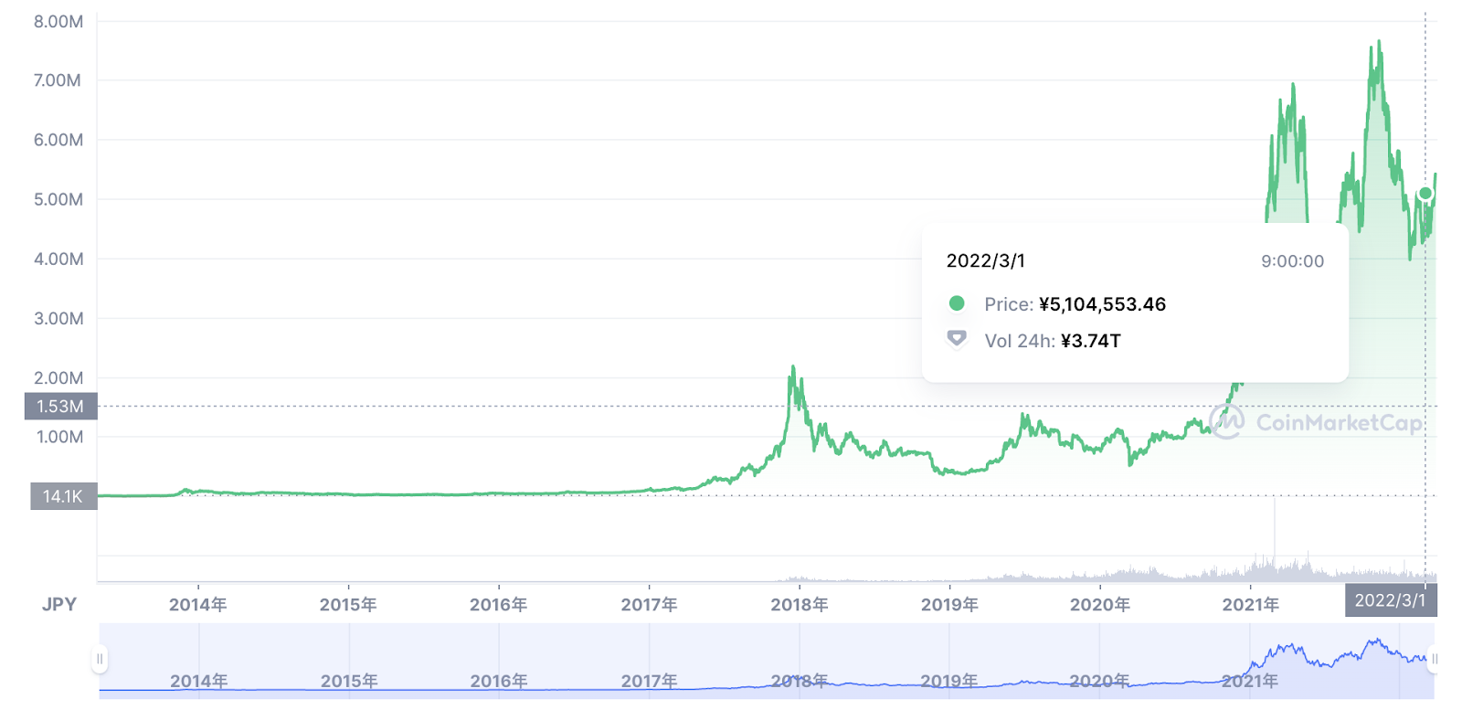Click the 8.00M y-axis label
Screen dimensions: 1462x710
tap(58, 21)
